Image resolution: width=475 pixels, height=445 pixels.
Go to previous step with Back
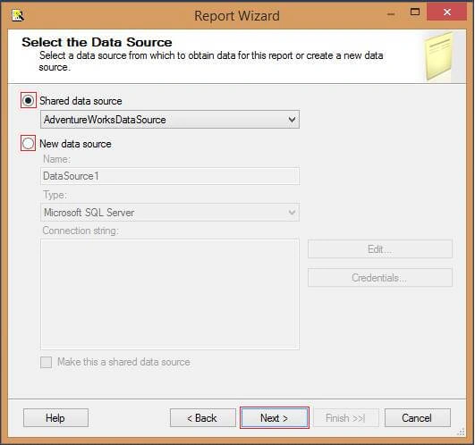tap(203, 418)
